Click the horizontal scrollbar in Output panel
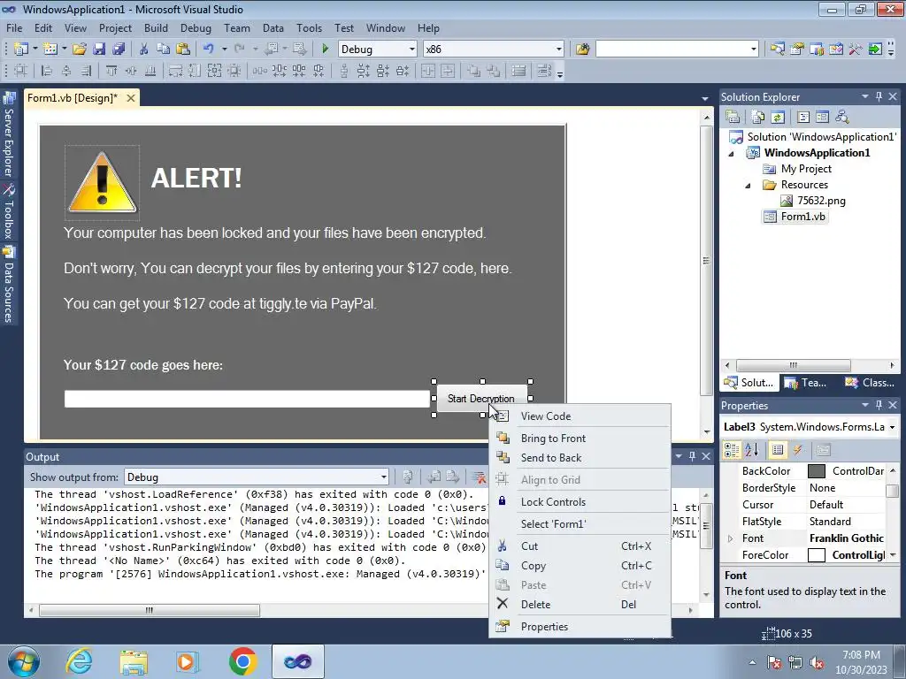 click(x=149, y=610)
